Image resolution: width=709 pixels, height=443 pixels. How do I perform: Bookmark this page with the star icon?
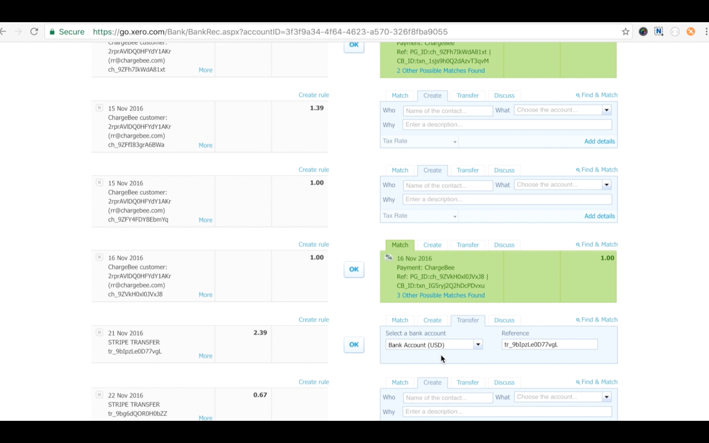coord(625,32)
